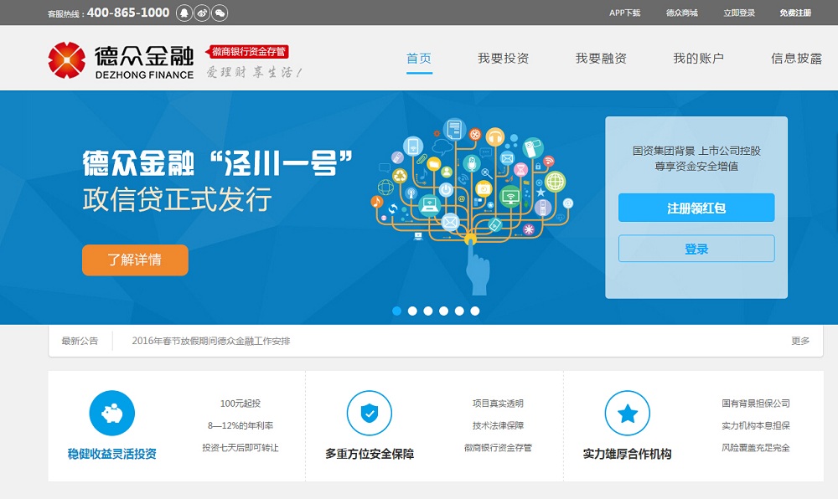838x499 pixels.
Task: Click the WeChat icon in top bar
Action: (x=220, y=13)
